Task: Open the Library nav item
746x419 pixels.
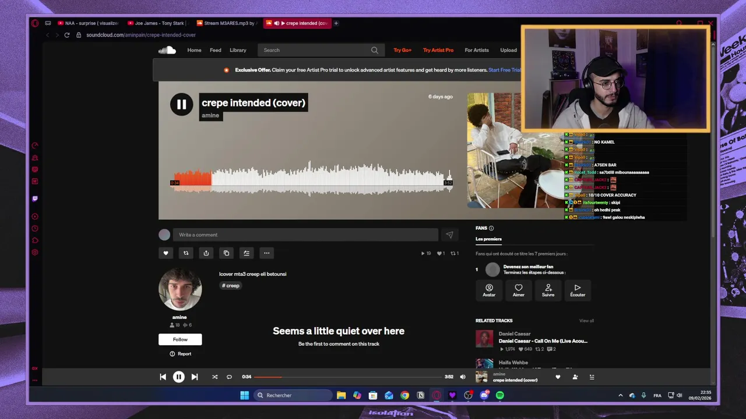Action: tap(238, 50)
